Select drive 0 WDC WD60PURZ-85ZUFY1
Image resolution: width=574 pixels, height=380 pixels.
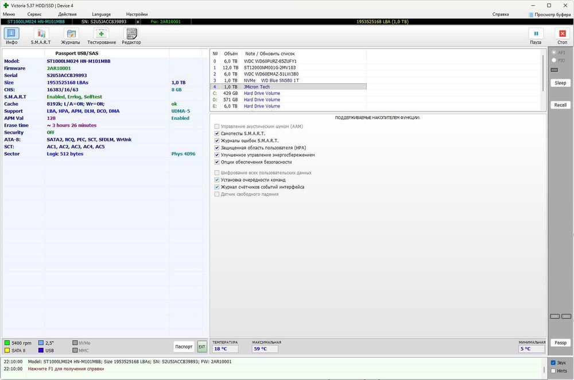289,62
